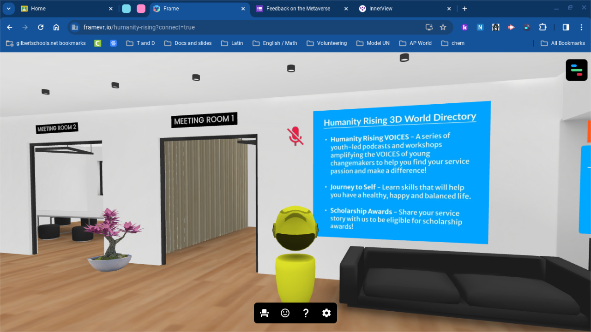
Task: Open the Frame main menu icon
Action: click(577, 70)
